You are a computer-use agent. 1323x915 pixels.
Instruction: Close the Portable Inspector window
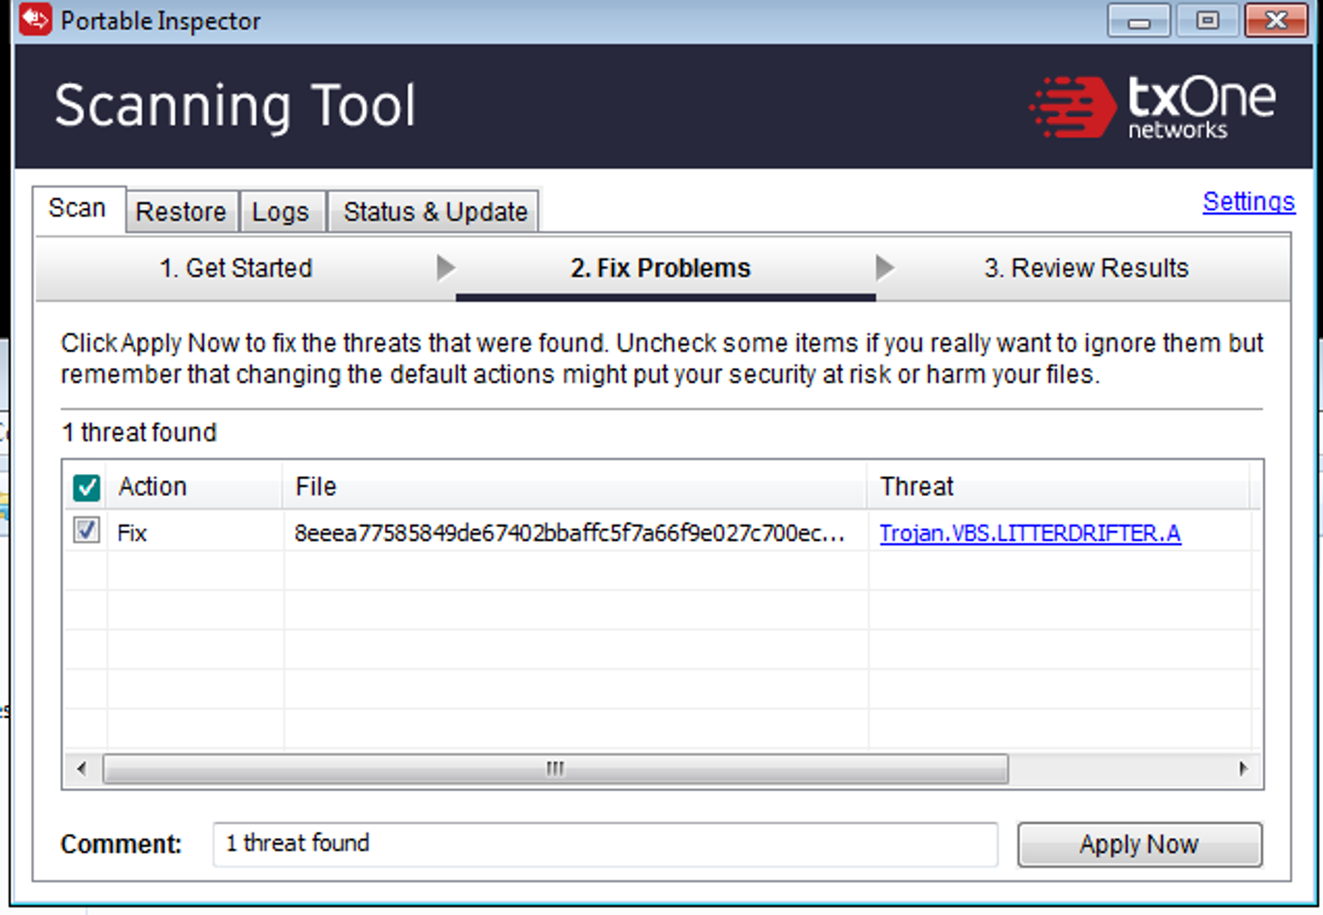pyautogui.click(x=1275, y=21)
